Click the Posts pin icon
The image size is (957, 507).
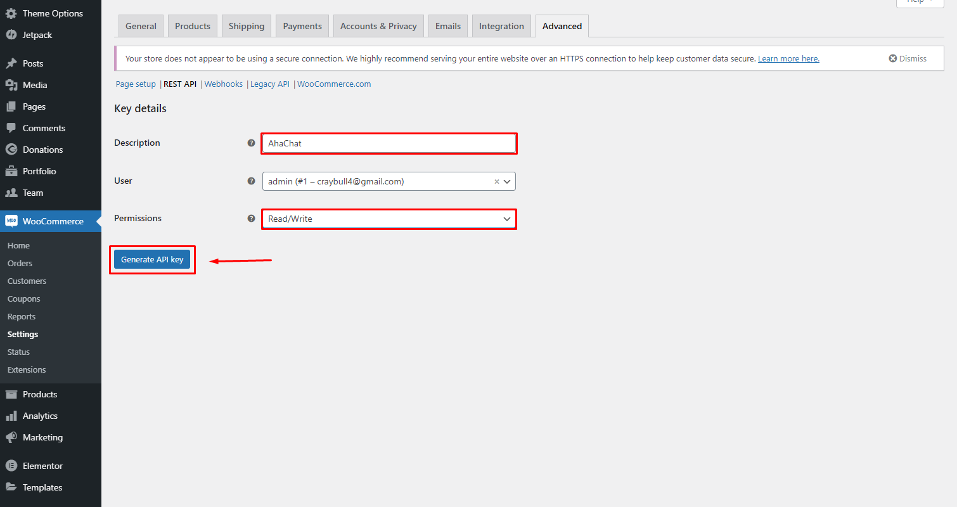coord(11,63)
